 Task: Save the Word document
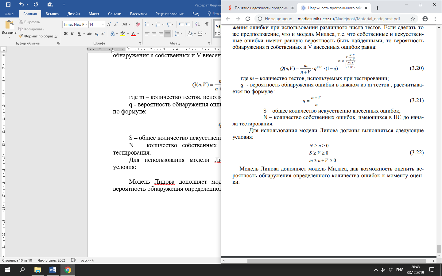pos(8,5)
